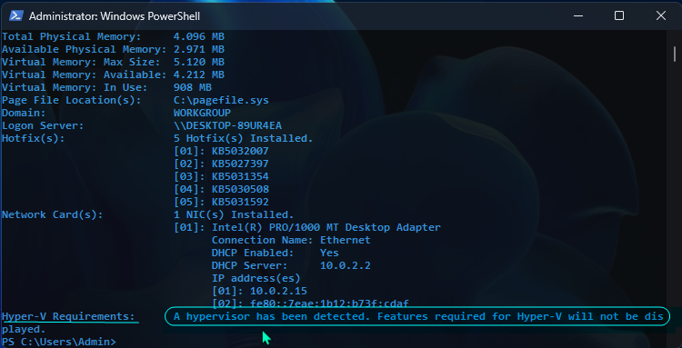This screenshot has width=682, height=348.
Task: Click the vertical scrollbar thumb
Action: (x=675, y=55)
